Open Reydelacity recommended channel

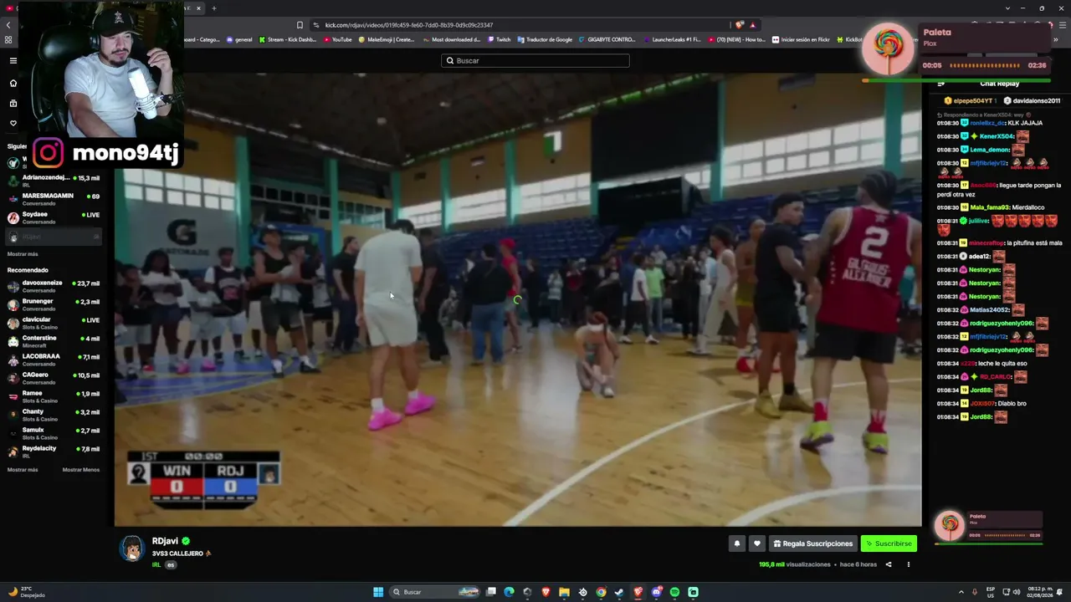pyautogui.click(x=54, y=451)
